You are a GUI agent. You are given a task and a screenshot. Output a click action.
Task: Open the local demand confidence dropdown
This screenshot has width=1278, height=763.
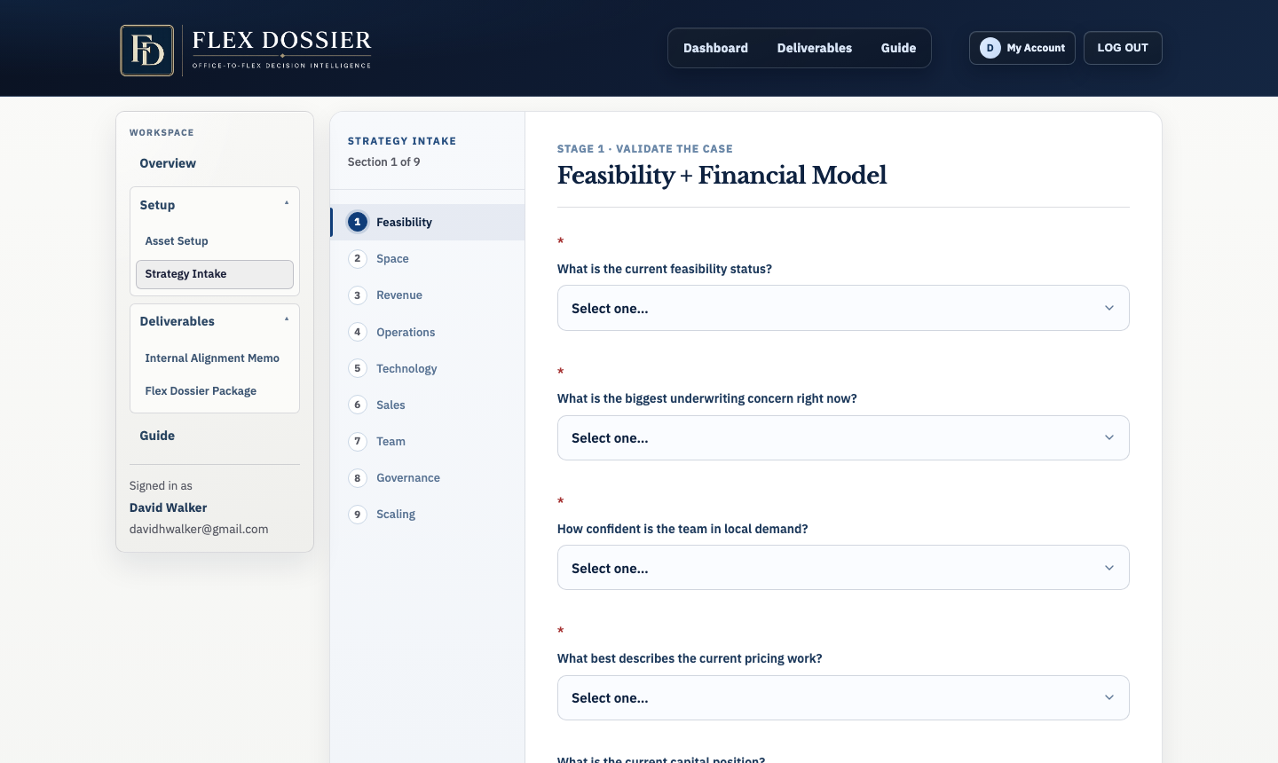coord(843,568)
